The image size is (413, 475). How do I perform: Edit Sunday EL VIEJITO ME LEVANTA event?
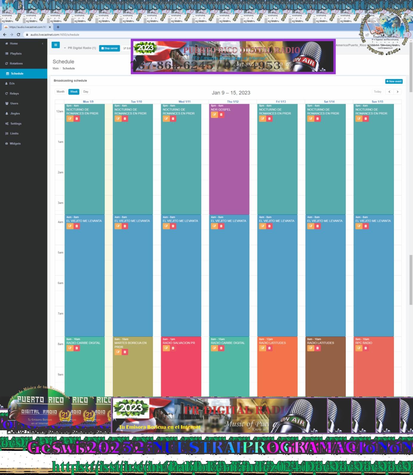tap(359, 226)
